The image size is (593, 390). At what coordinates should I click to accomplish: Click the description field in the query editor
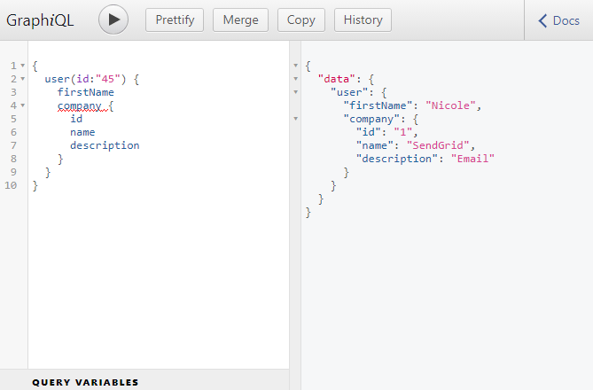105,145
